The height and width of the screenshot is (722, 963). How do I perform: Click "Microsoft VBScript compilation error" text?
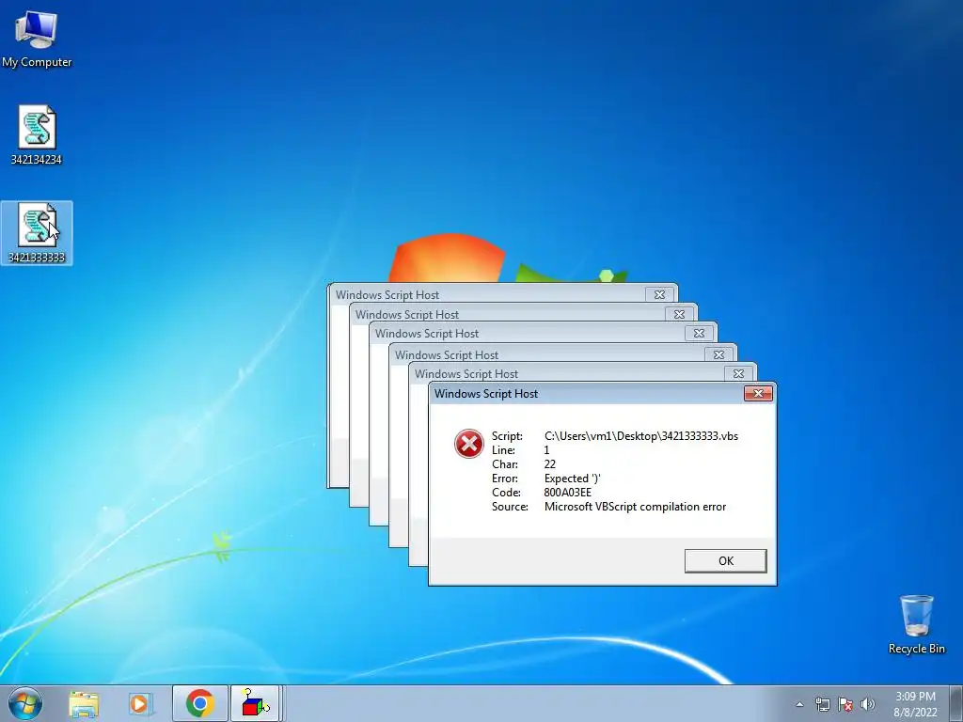[635, 507]
